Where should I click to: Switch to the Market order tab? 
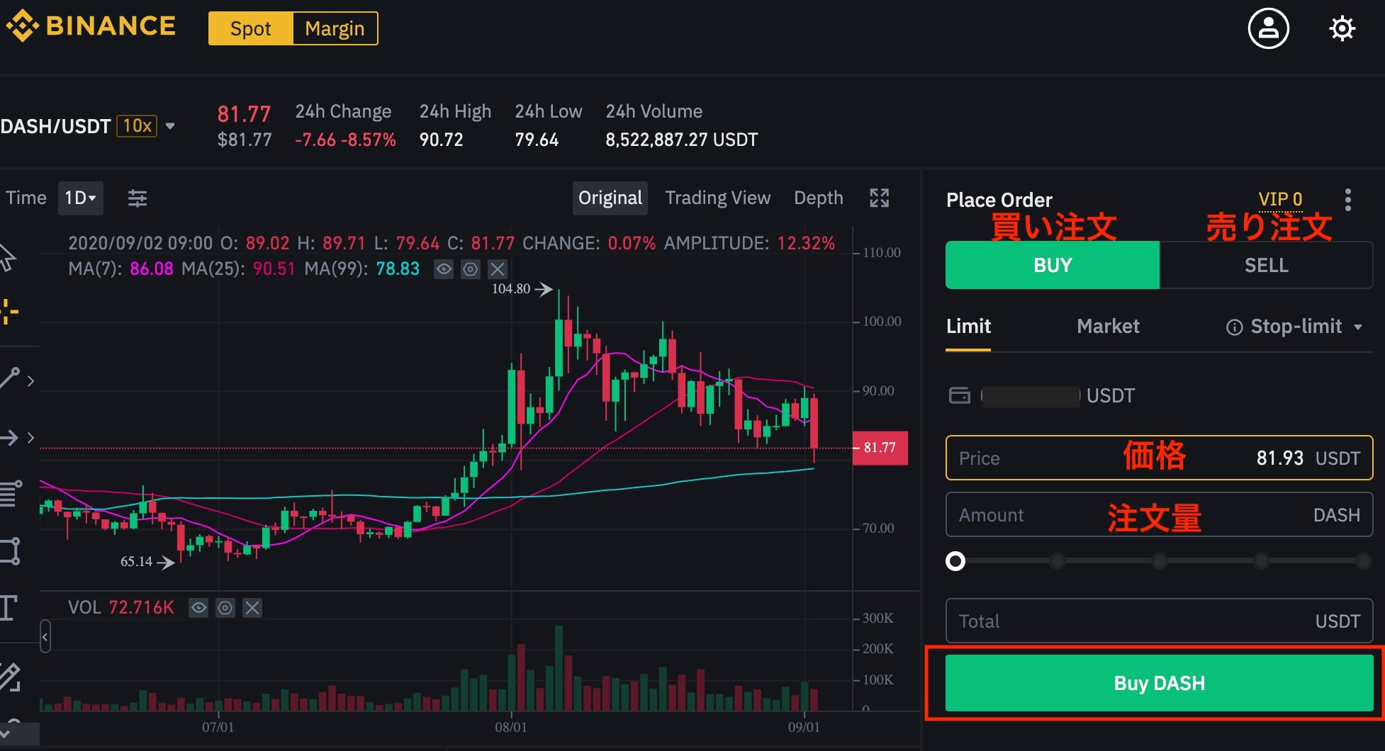pyautogui.click(x=1108, y=327)
